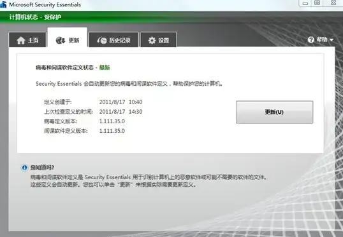Click the 您知道吗? heading
The height and width of the screenshot is (237, 343).
coord(42,168)
